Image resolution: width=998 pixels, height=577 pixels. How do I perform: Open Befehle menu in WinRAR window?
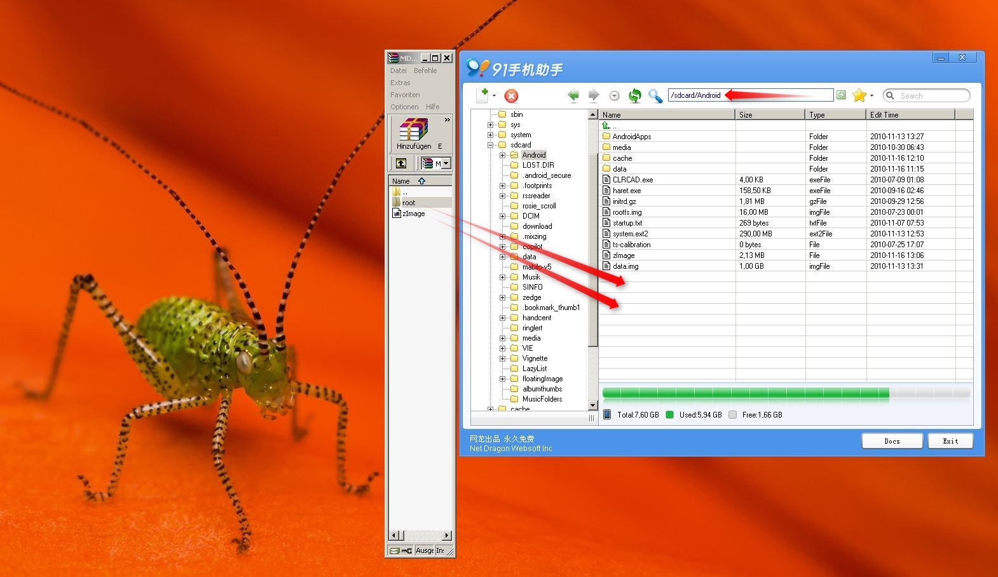(425, 71)
